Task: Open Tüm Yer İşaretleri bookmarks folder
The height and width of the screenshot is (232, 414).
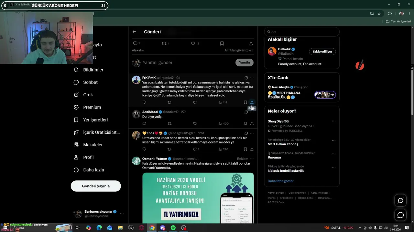Action: point(398,21)
